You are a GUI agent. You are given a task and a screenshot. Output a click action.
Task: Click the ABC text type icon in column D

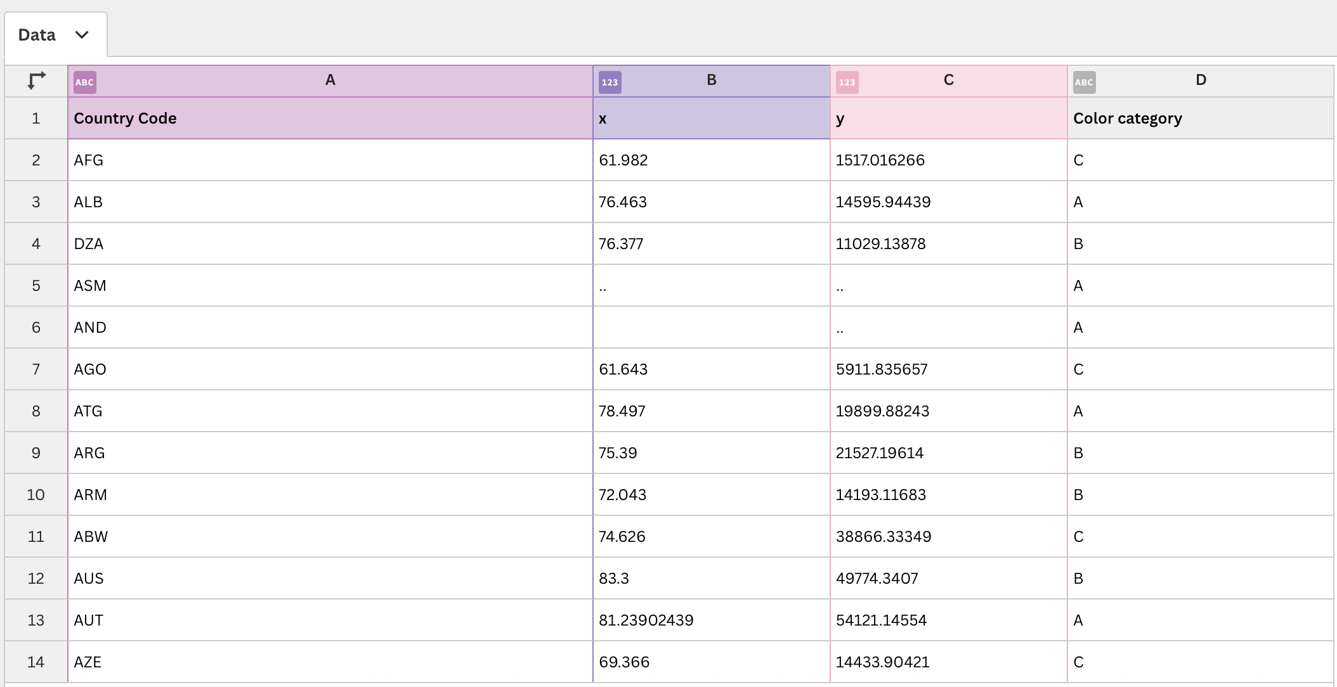click(x=1084, y=82)
